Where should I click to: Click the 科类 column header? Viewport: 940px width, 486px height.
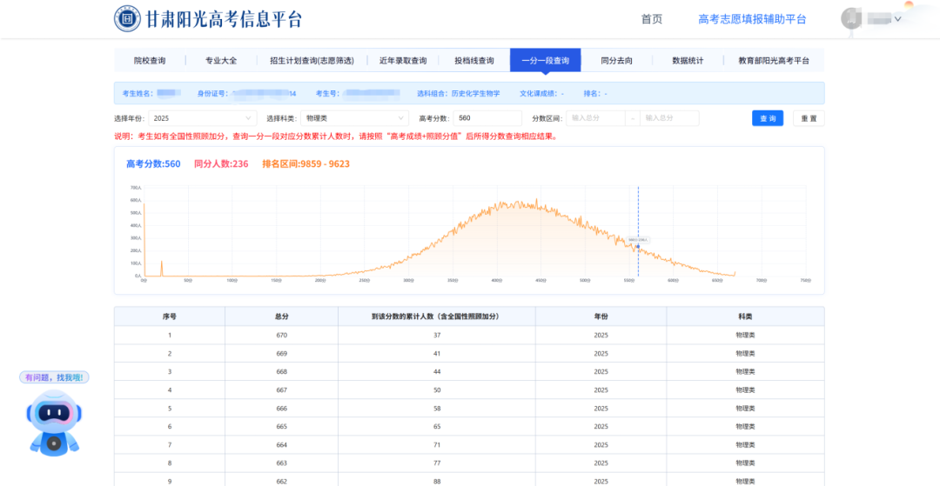pyautogui.click(x=745, y=316)
